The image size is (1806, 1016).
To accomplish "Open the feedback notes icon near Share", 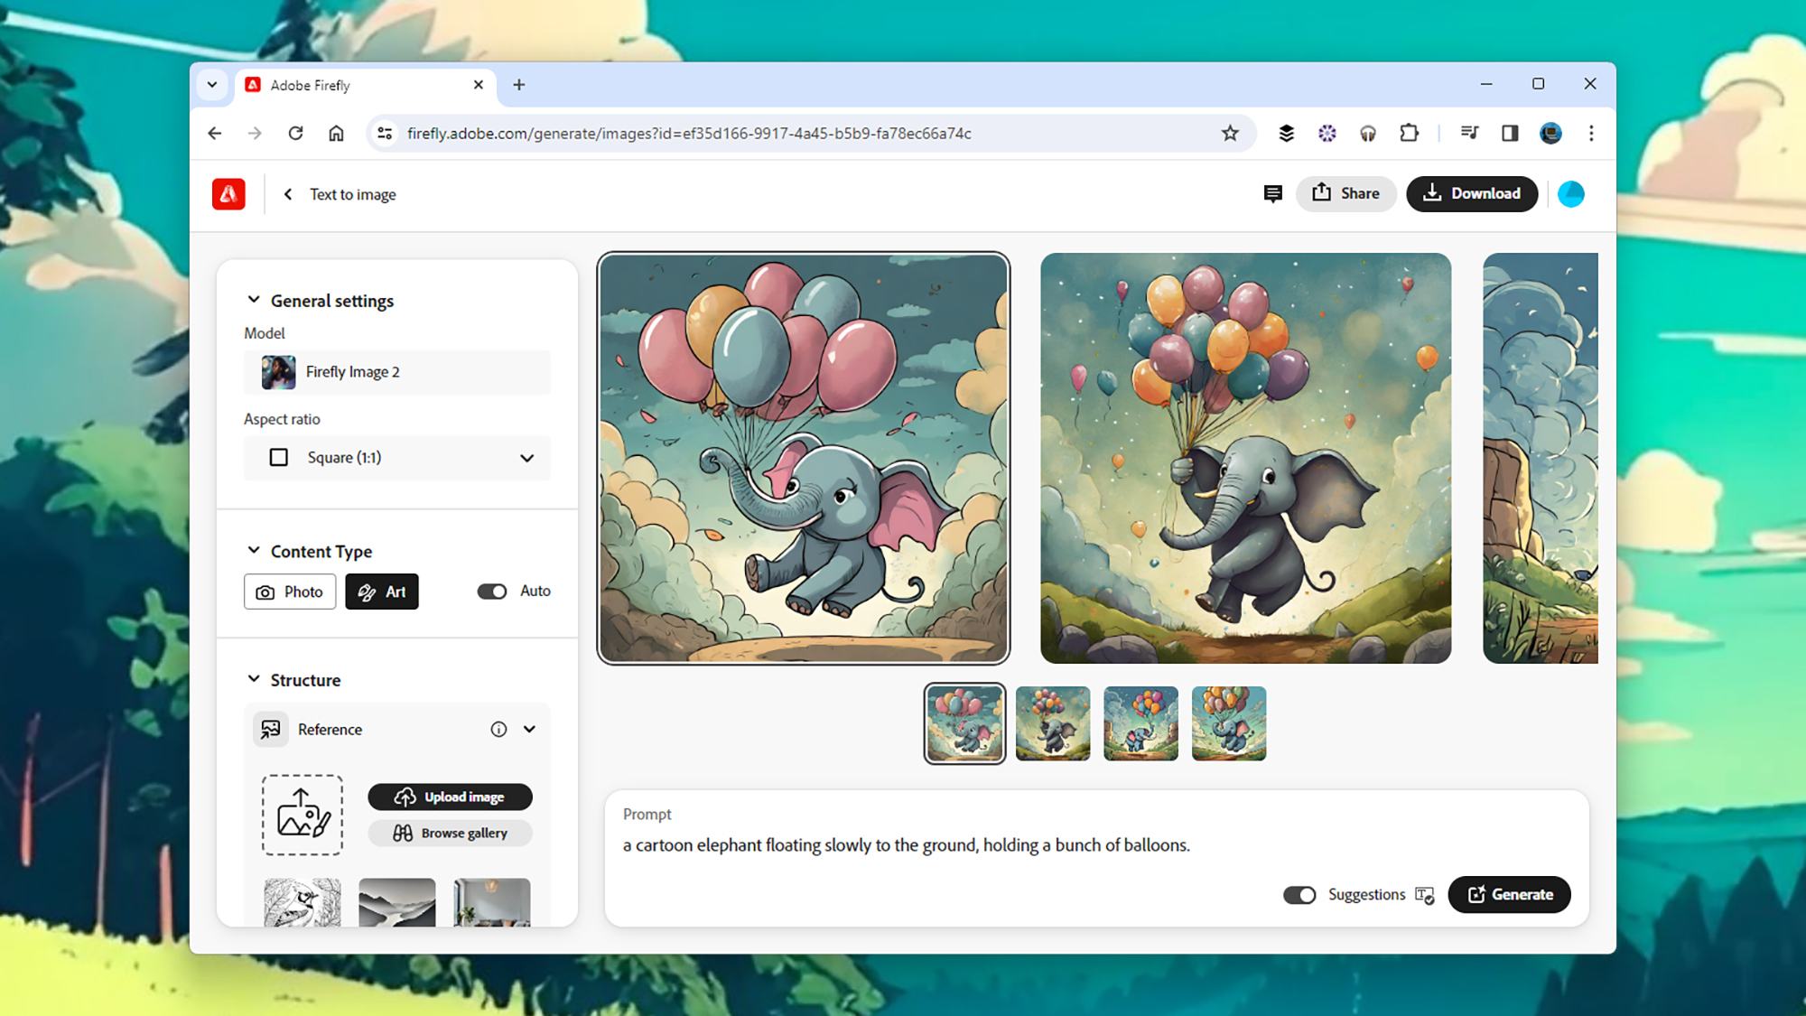I will 1273,193.
